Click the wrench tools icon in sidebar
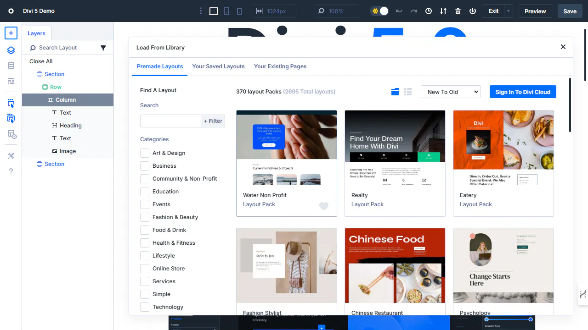Image resolution: width=588 pixels, height=330 pixels. pyautogui.click(x=11, y=156)
